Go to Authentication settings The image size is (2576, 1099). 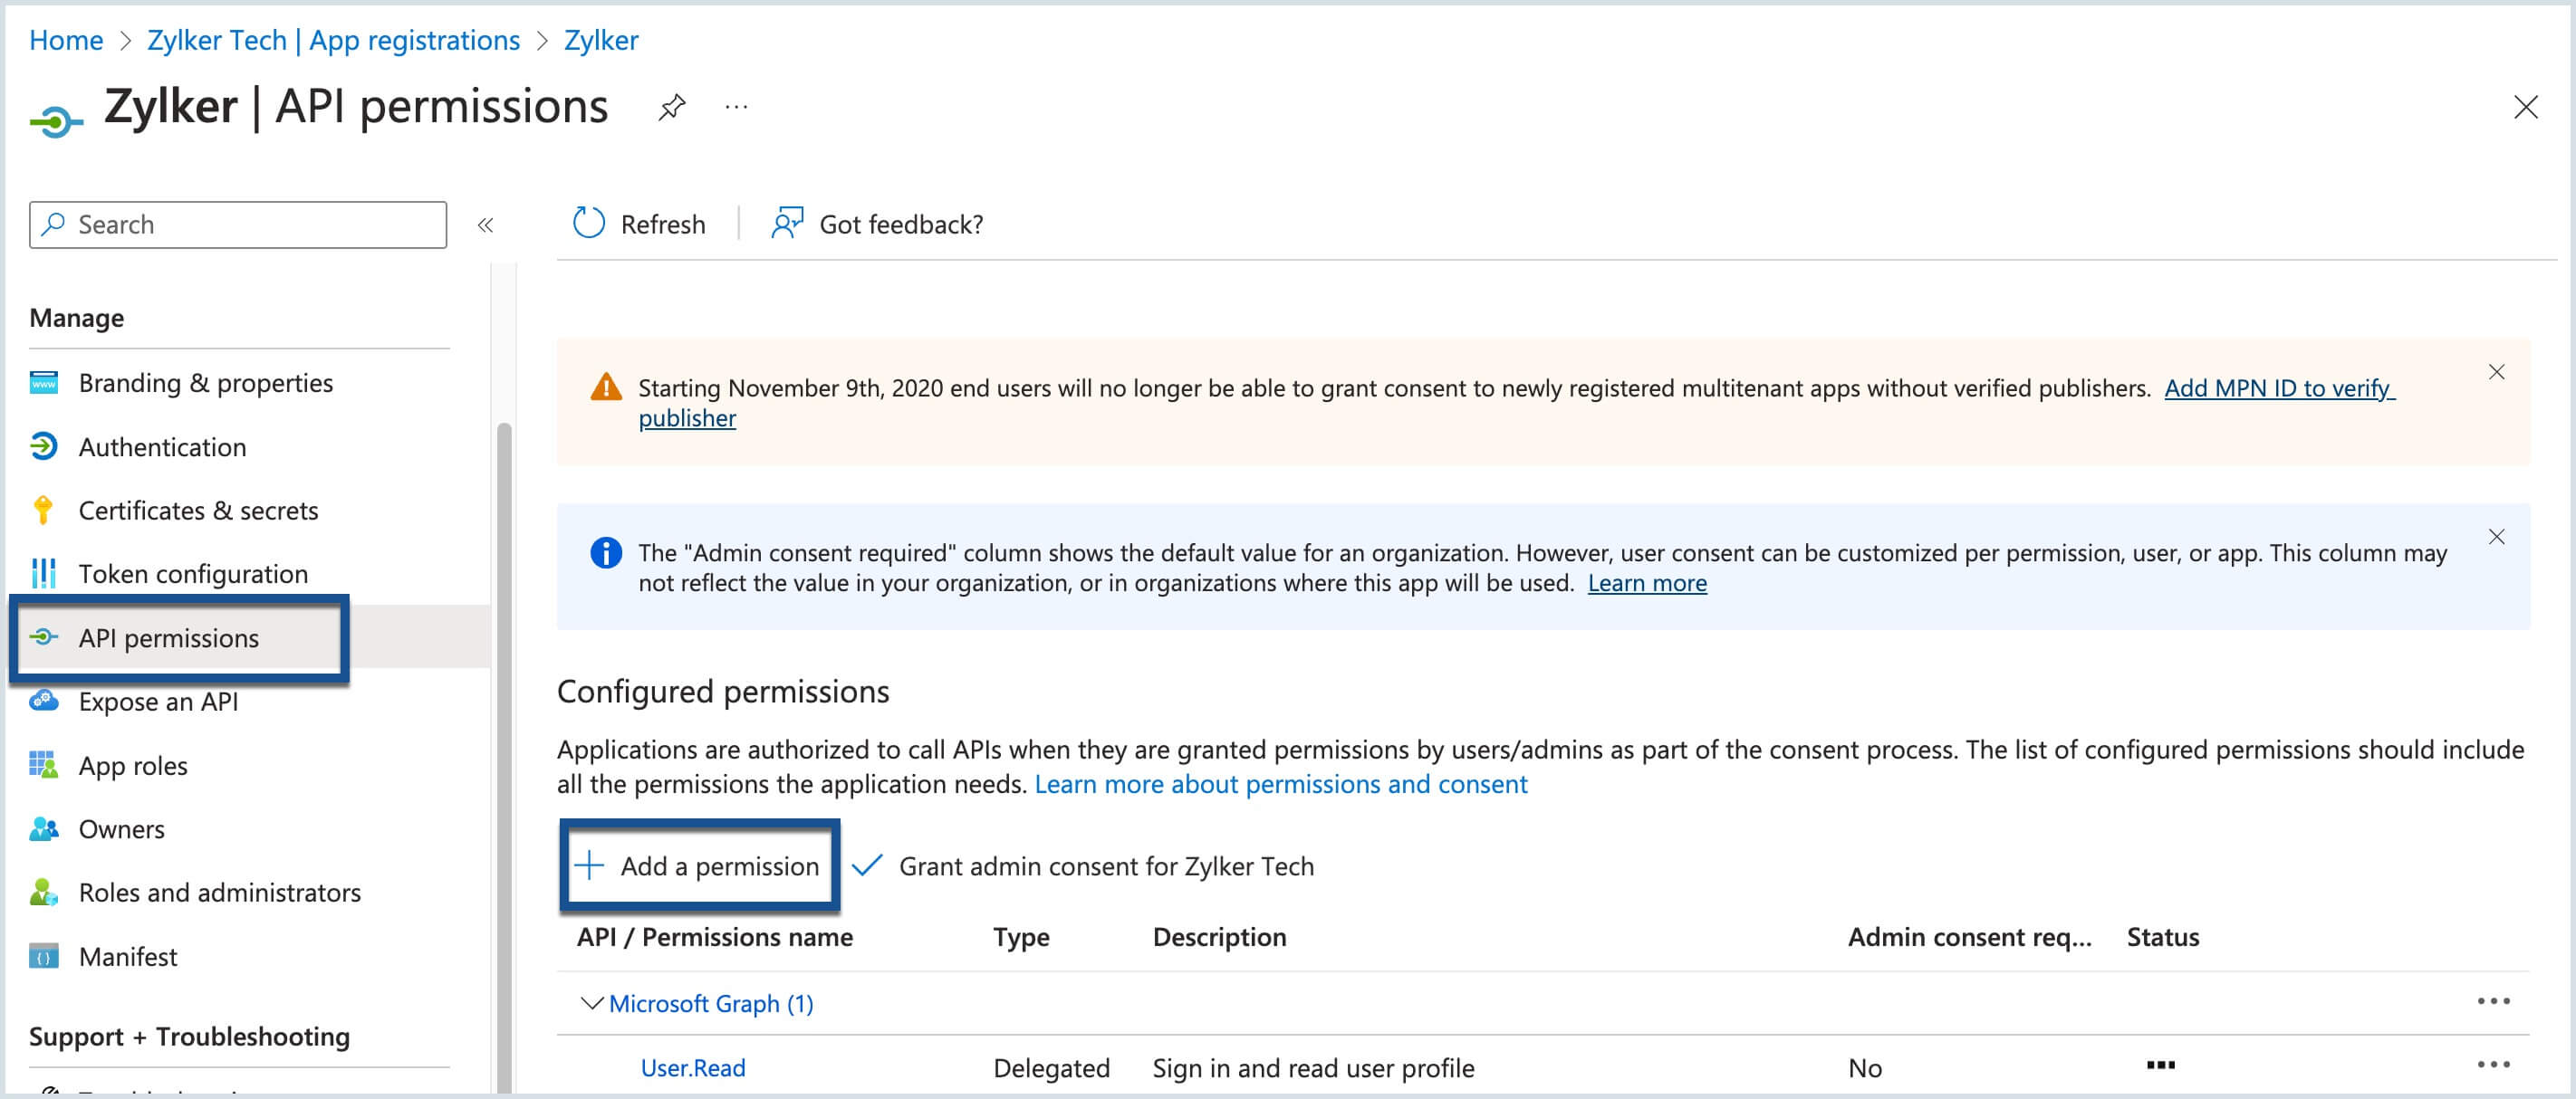tap(162, 446)
